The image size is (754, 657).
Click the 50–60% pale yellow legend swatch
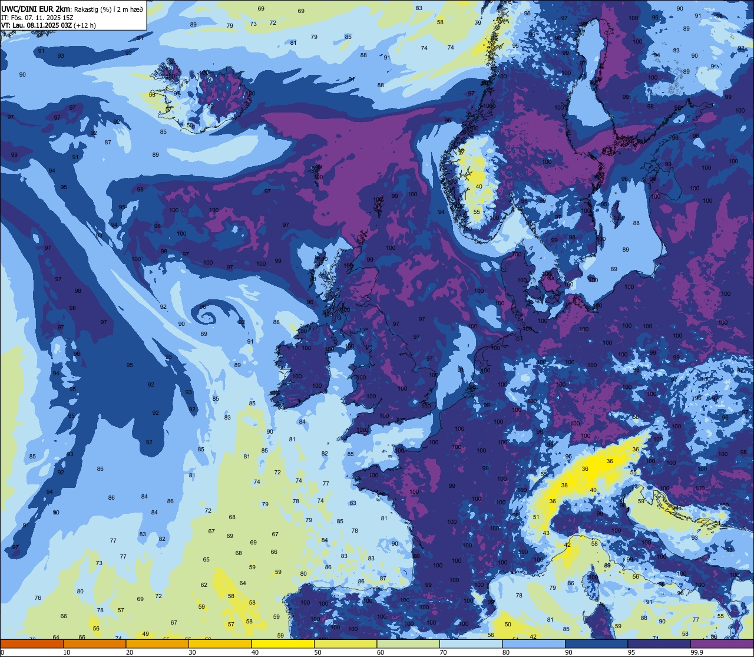[x=345, y=643]
